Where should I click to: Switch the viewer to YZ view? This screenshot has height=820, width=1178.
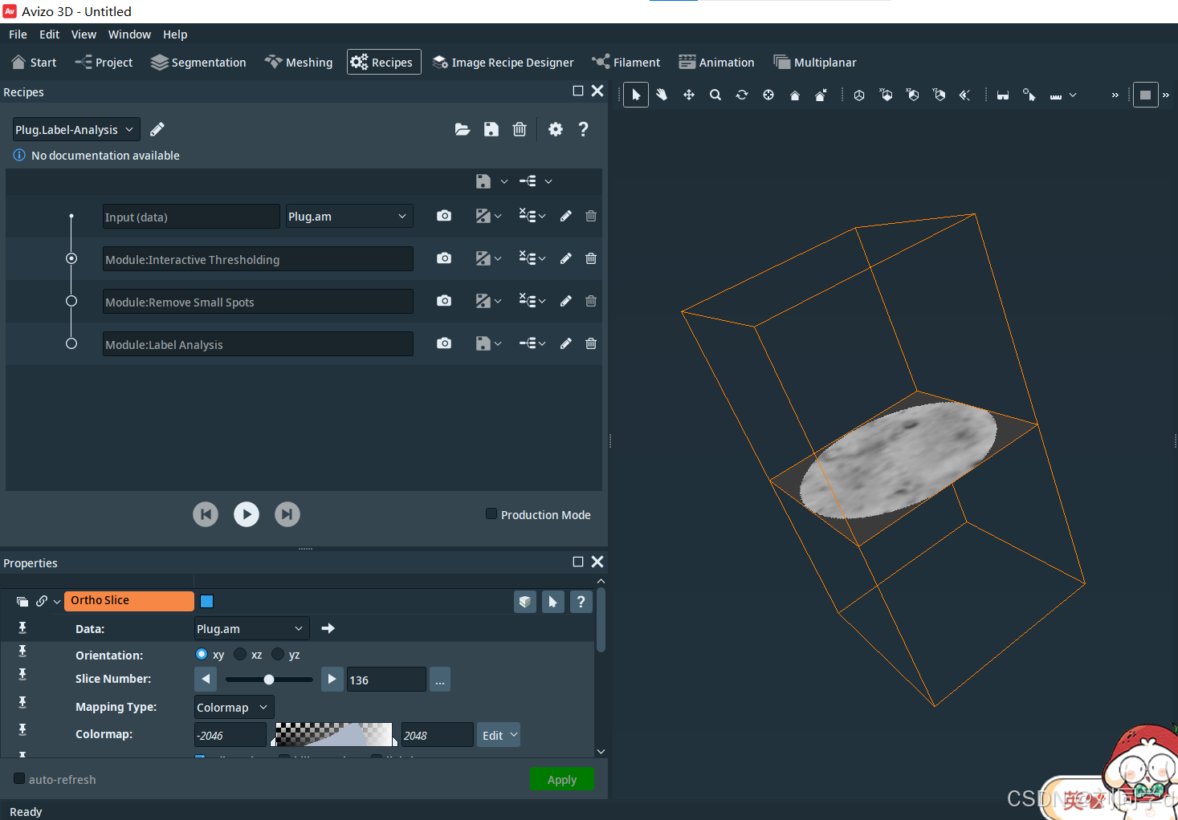(940, 95)
